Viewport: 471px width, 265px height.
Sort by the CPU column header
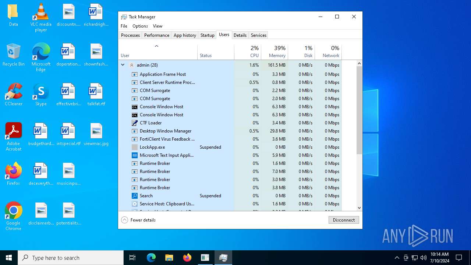click(x=248, y=52)
